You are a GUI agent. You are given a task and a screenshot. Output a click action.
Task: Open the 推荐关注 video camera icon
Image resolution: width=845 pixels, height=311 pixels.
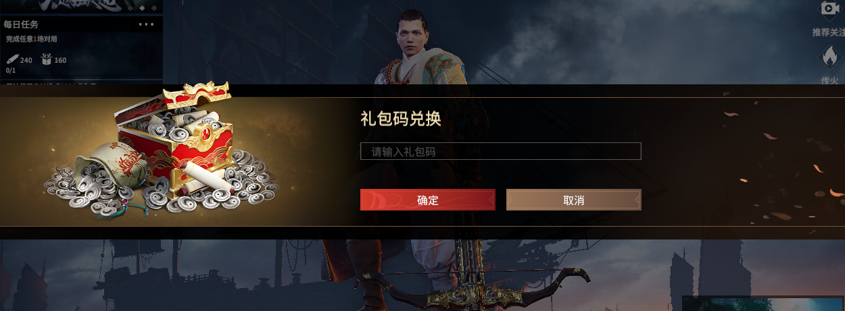point(829,9)
